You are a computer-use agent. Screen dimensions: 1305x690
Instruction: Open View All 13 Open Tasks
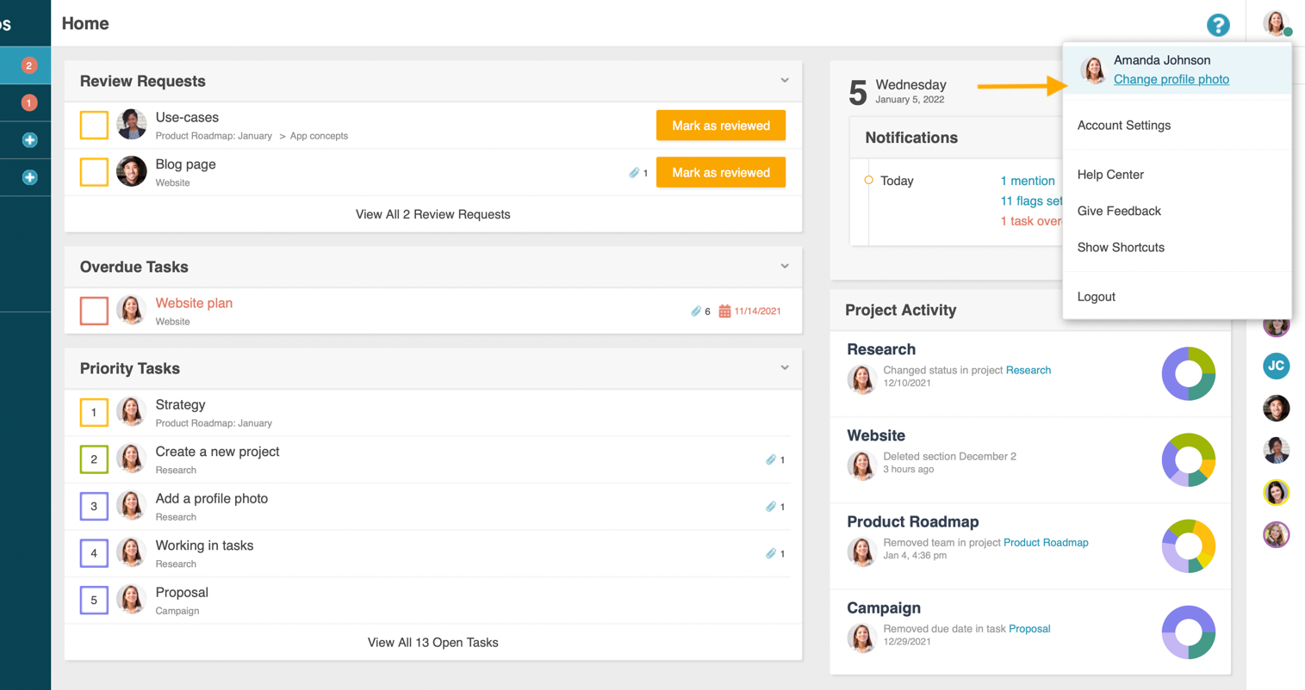point(432,643)
